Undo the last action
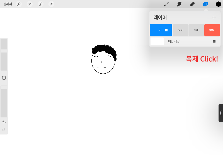Image resolution: width=223 pixels, height=155 pixels. coord(4,122)
